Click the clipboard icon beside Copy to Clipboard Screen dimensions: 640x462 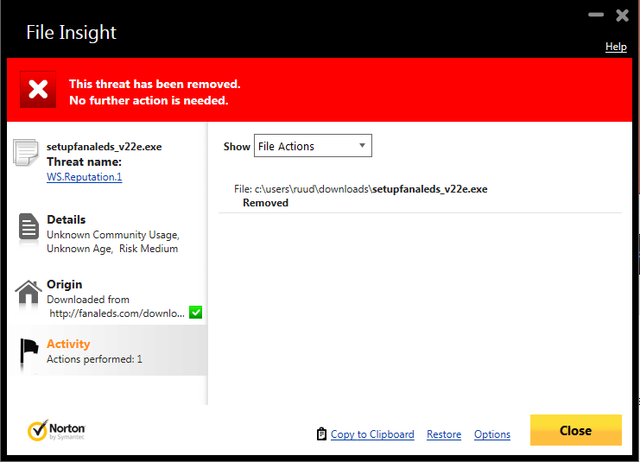[321, 434]
